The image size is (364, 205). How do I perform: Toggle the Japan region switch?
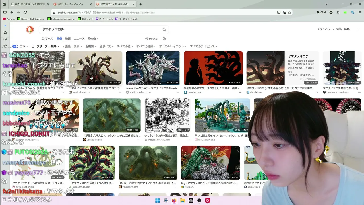coord(15,46)
